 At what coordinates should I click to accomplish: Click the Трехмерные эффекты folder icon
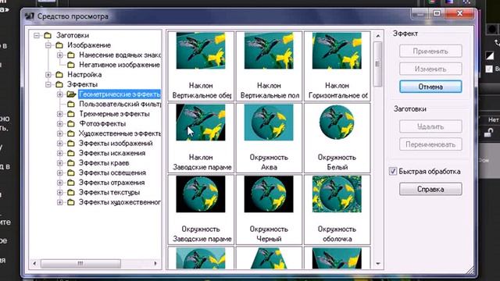coord(71,114)
